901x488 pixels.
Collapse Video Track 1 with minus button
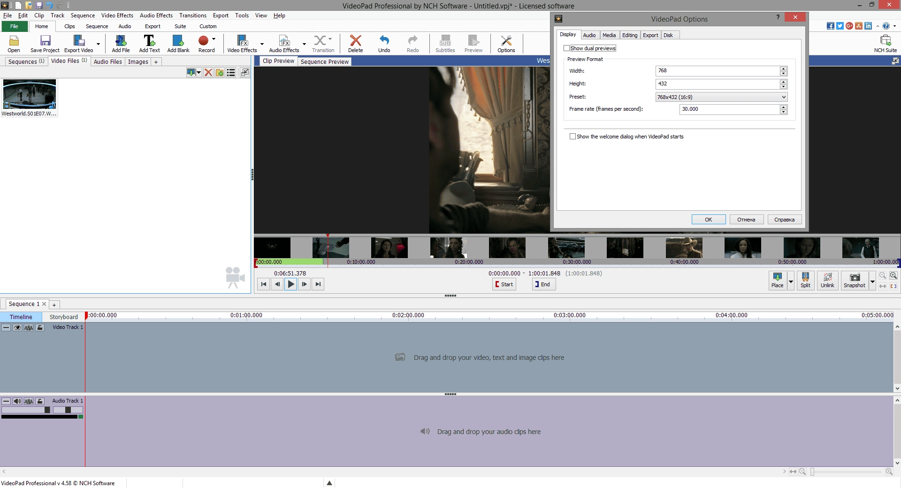click(x=6, y=328)
